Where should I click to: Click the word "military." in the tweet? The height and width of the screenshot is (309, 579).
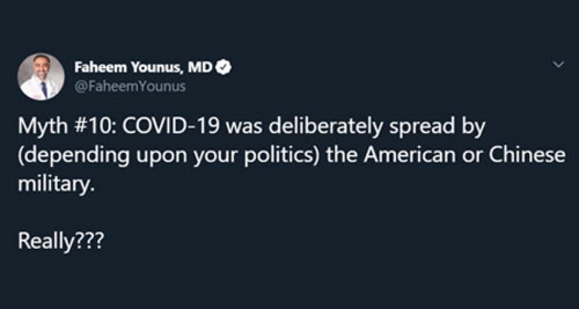[54, 184]
